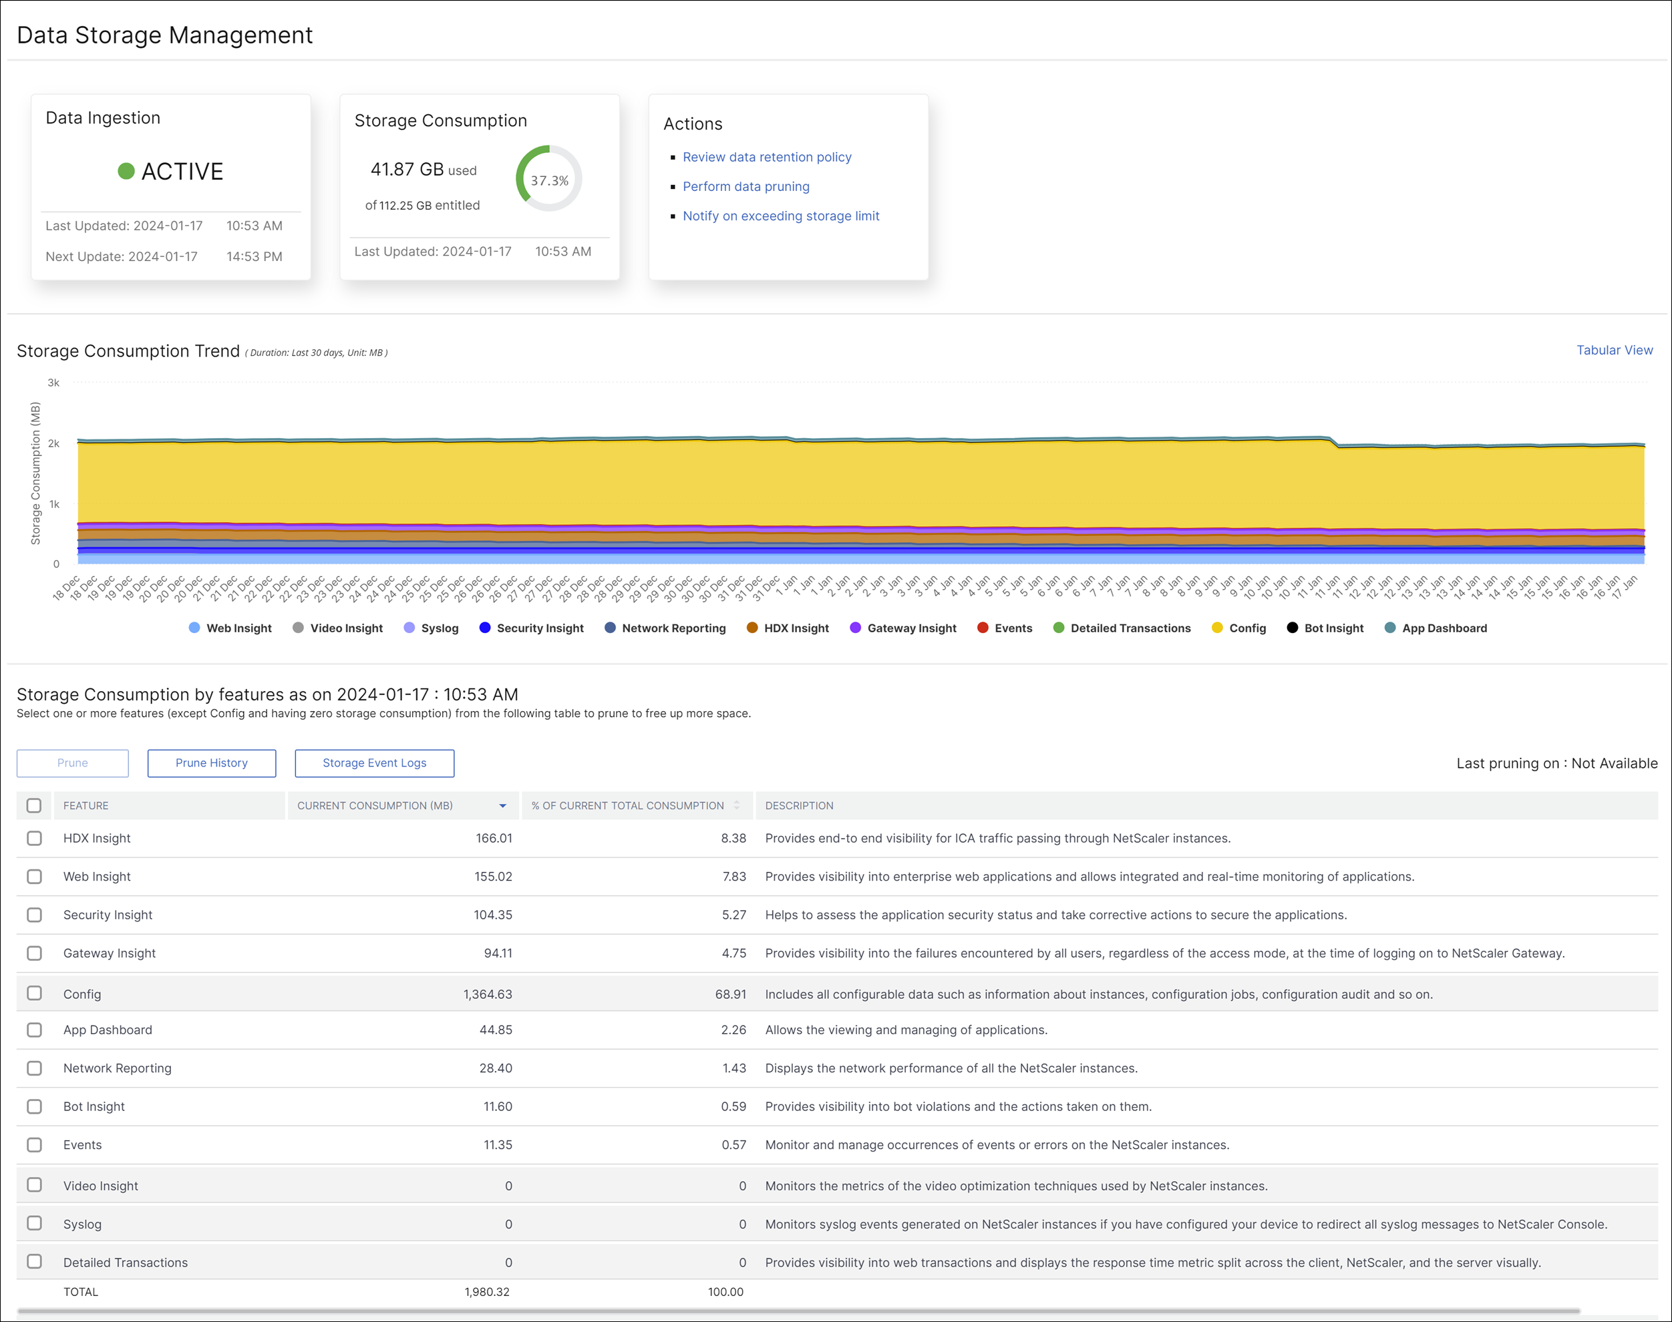The height and width of the screenshot is (1322, 1672).
Task: Open Notify on exceeding storage limit link
Action: tap(781, 216)
